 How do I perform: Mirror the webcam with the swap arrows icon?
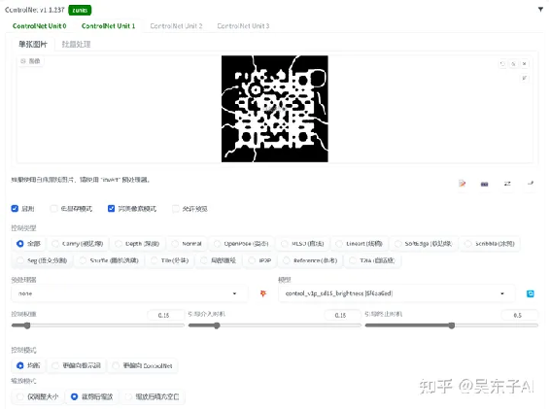coord(507,184)
